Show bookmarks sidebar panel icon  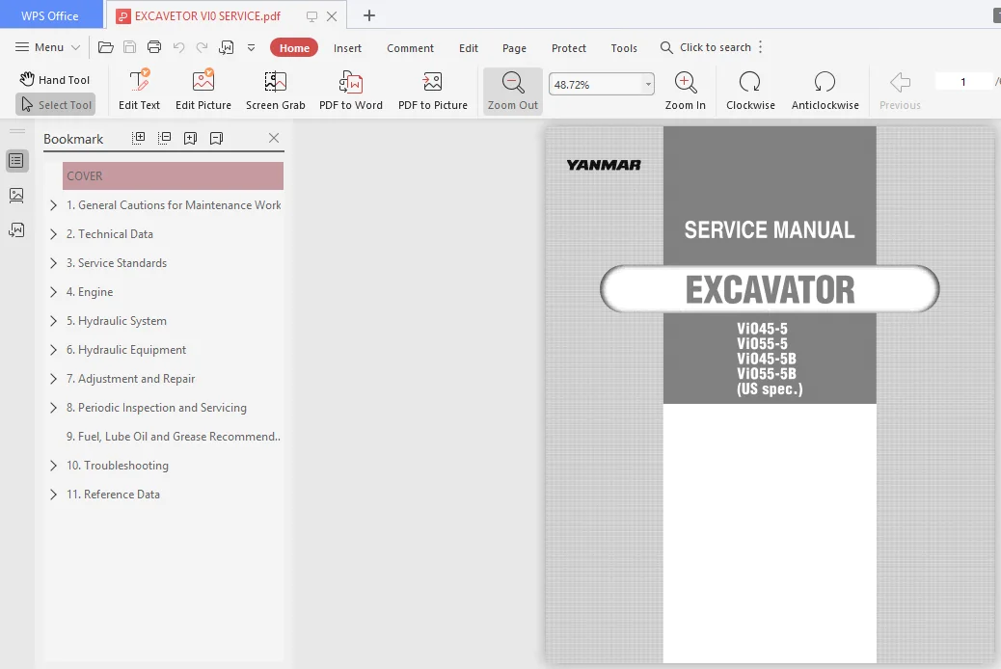pyautogui.click(x=16, y=161)
